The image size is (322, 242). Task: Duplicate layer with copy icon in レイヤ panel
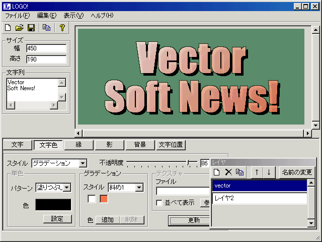tap(239, 172)
